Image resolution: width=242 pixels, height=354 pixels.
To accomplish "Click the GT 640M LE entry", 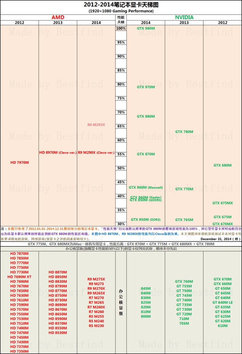I will tap(223, 302).
